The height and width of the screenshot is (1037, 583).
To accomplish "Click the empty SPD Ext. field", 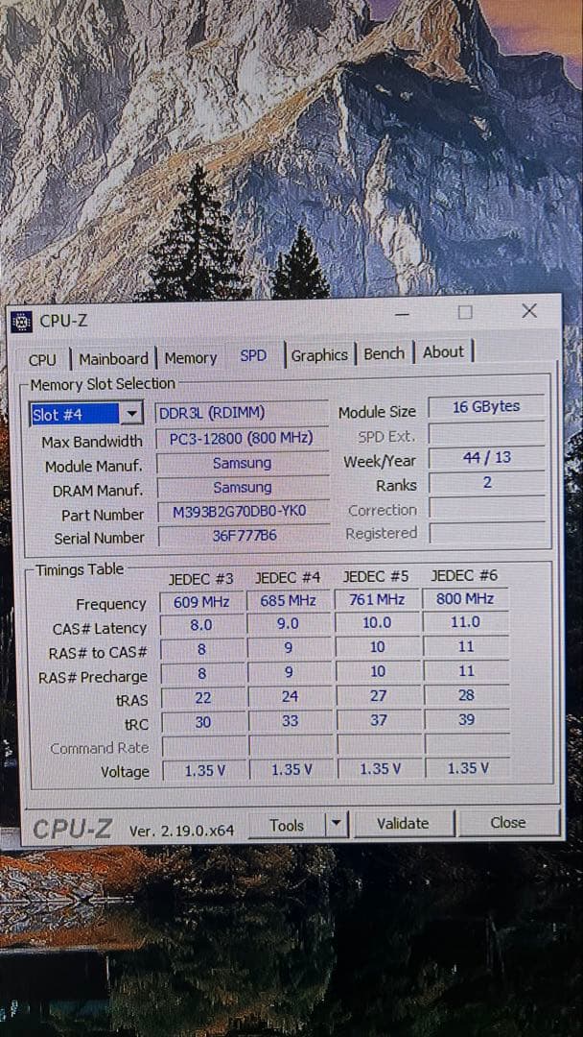I will [x=486, y=434].
